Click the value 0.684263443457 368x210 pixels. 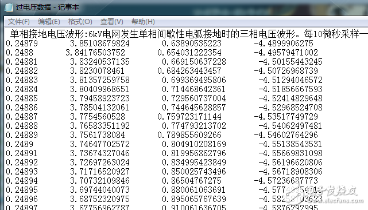tap(189, 71)
